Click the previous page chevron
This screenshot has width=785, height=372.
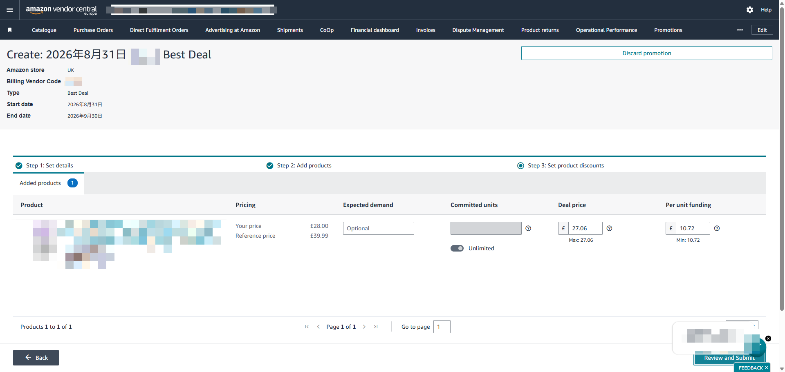point(318,327)
